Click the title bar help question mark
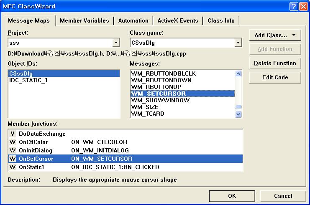This screenshot has height=205, width=310. [294, 7]
